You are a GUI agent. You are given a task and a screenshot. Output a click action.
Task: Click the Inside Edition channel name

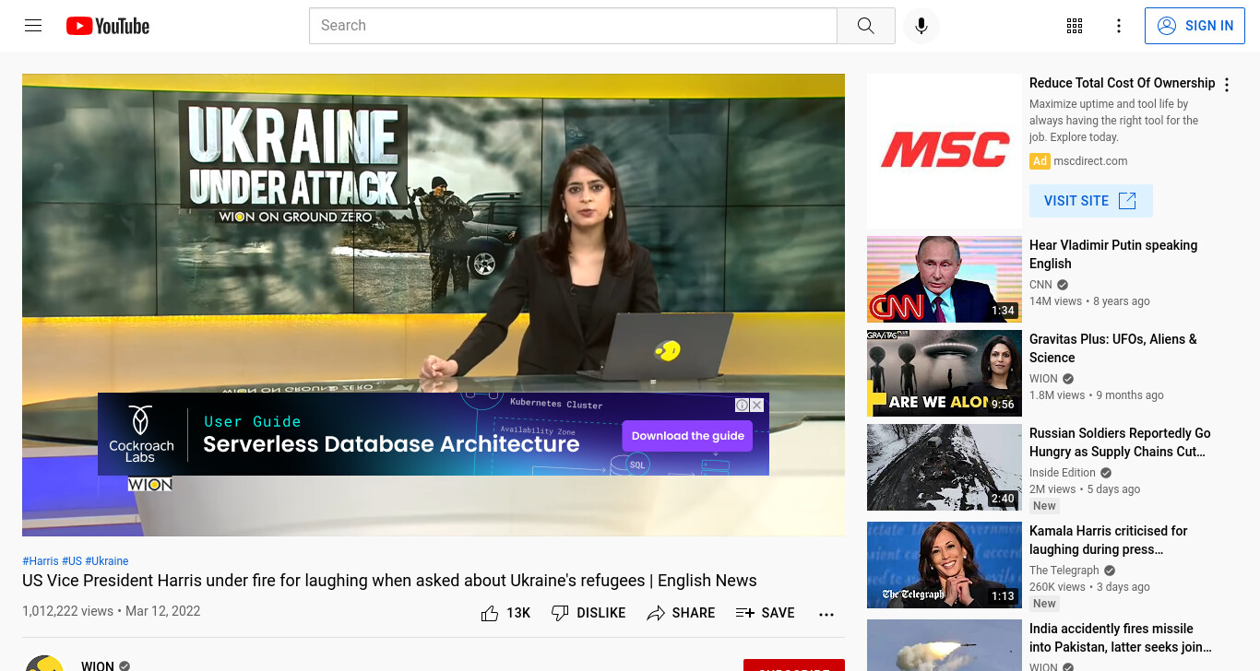point(1063,473)
